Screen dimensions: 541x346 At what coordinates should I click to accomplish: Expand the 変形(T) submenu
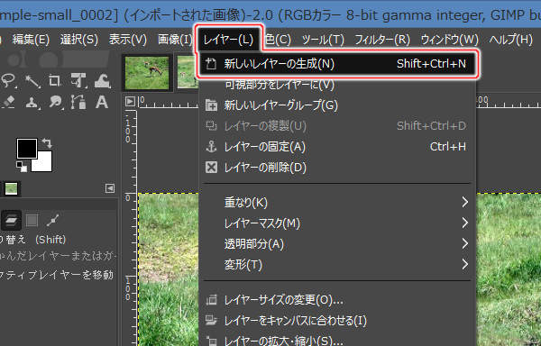[x=337, y=265]
